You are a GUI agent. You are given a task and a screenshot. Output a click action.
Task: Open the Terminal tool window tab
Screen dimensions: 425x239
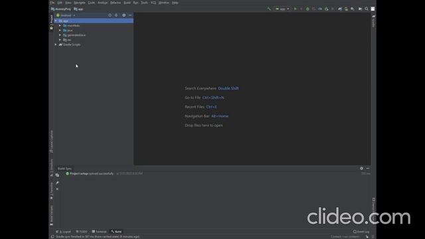click(99, 232)
